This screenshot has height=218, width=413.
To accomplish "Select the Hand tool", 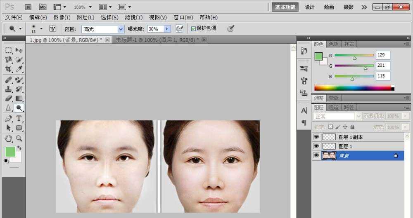I will [x=8, y=138].
